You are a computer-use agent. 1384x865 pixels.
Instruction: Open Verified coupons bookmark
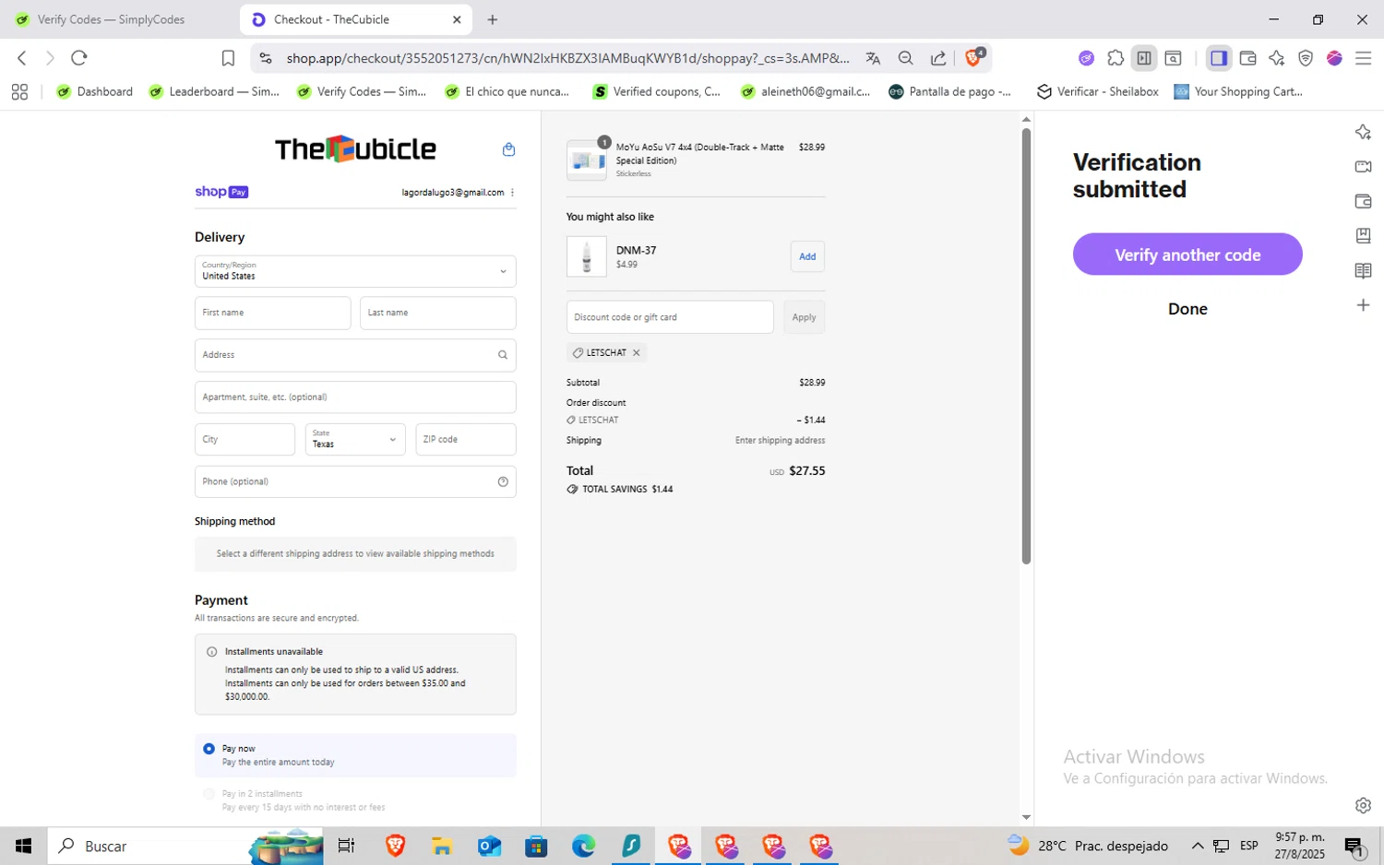[657, 91]
